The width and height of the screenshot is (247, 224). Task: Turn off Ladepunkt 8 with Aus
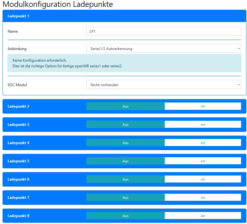(x=125, y=216)
